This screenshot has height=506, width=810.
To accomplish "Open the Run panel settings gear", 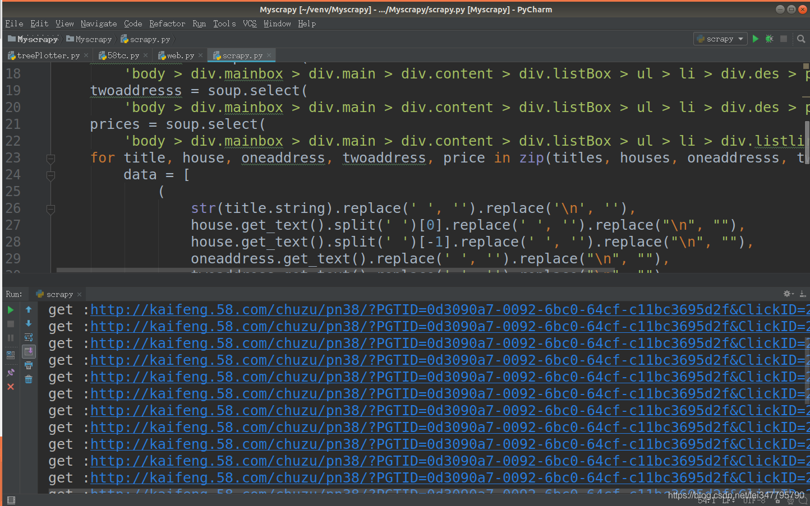I will pyautogui.click(x=788, y=294).
